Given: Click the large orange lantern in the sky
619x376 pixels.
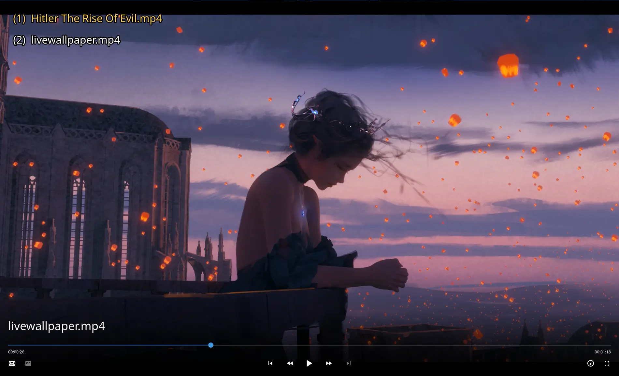Looking at the screenshot, I should tap(508, 65).
